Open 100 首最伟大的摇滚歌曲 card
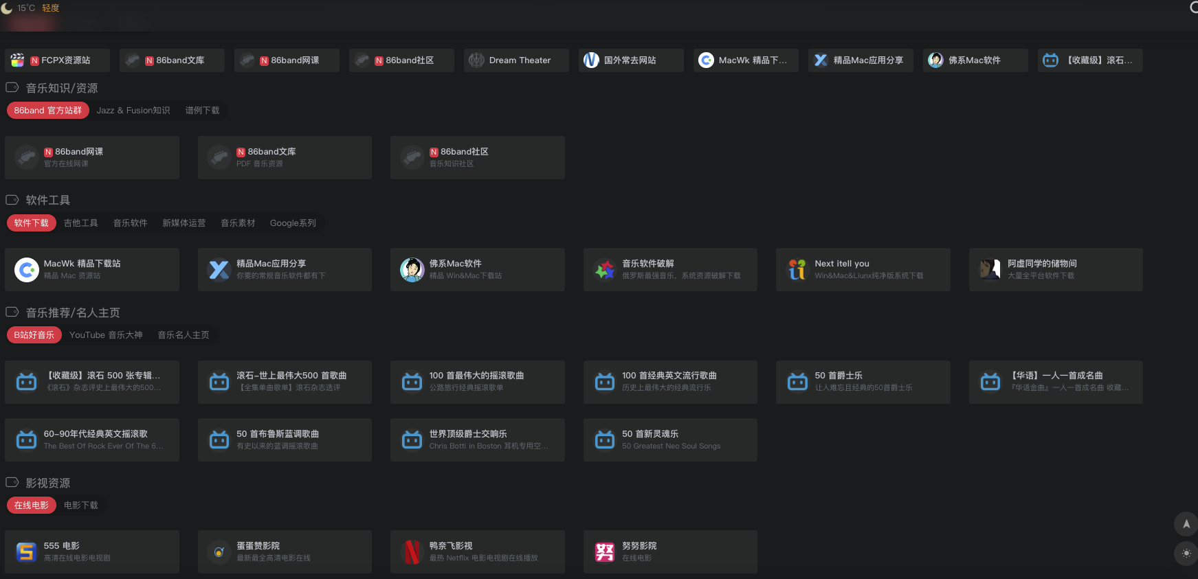Screen dimensions: 1198x579 (478, 382)
